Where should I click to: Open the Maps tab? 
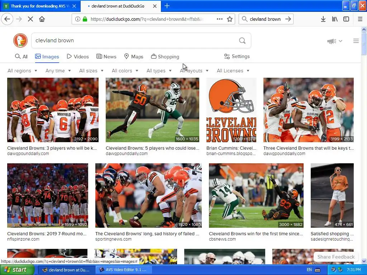click(134, 57)
